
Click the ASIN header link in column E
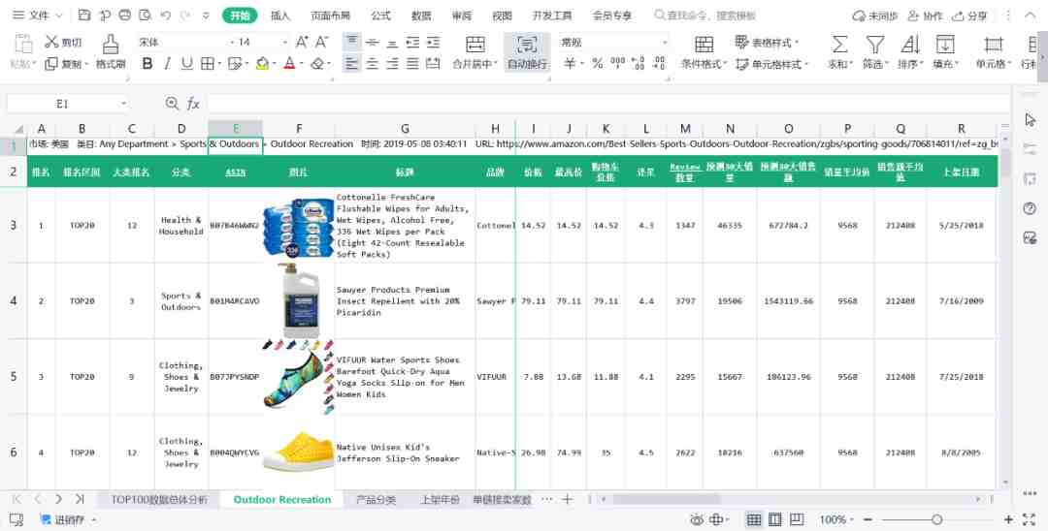(x=235, y=172)
